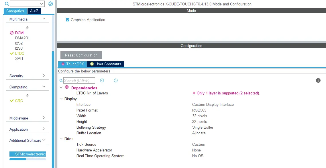Click the LTDC green checkmark icon
Viewport: 326px width, 168px height.
[x=12, y=53]
